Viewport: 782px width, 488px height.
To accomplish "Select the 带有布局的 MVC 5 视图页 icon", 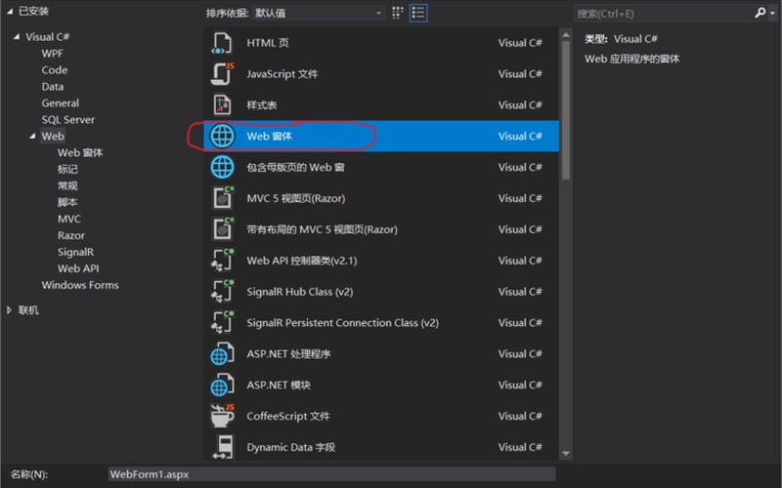I will (x=222, y=229).
